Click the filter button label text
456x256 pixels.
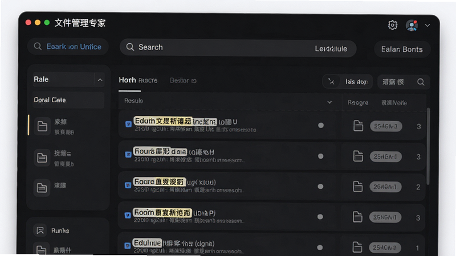[356, 82]
